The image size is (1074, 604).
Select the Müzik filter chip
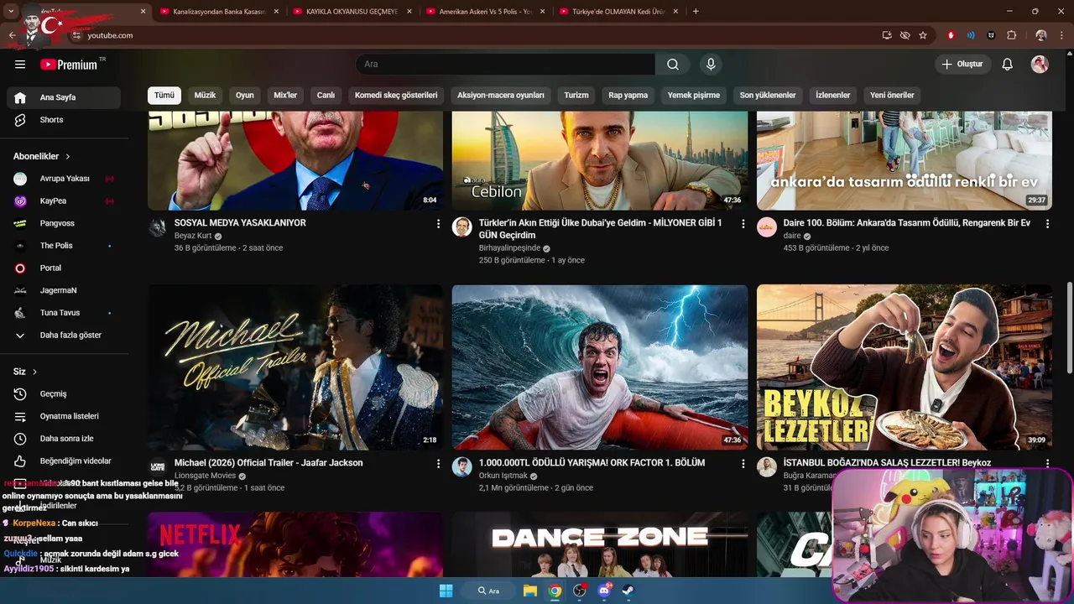tap(205, 95)
